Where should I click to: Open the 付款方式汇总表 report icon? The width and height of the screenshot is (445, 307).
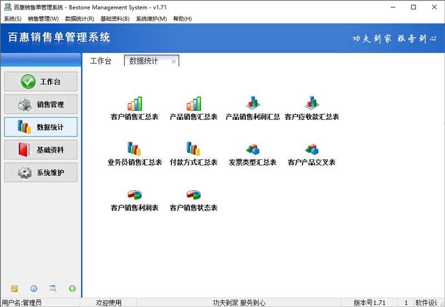click(194, 149)
